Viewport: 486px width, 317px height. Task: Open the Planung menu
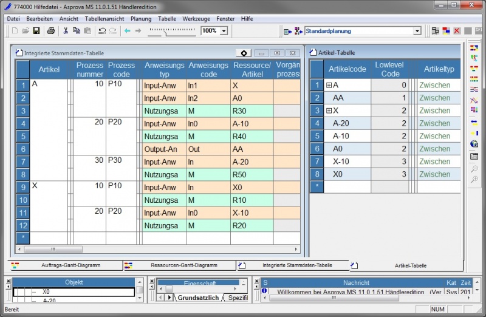(x=141, y=19)
